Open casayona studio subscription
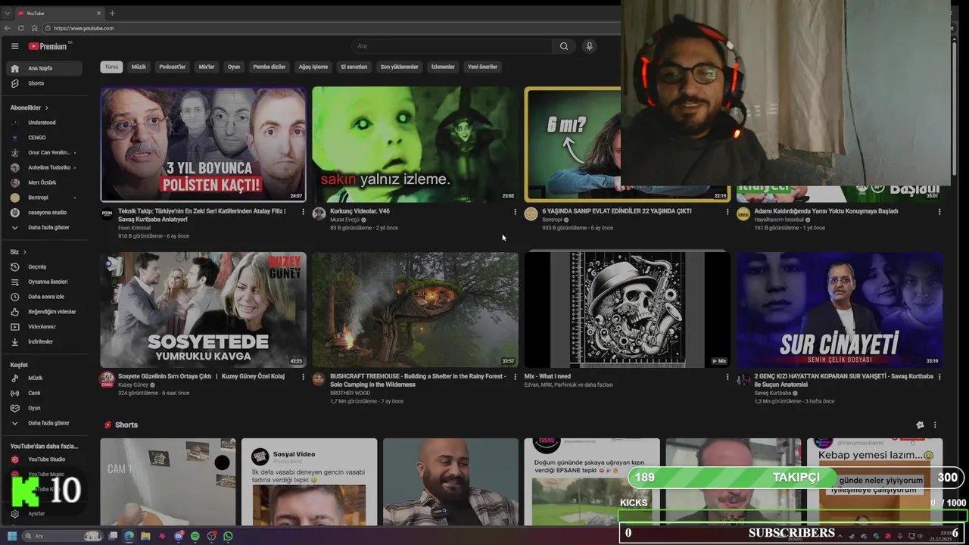Screen dimensions: 969x545 [44, 213]
